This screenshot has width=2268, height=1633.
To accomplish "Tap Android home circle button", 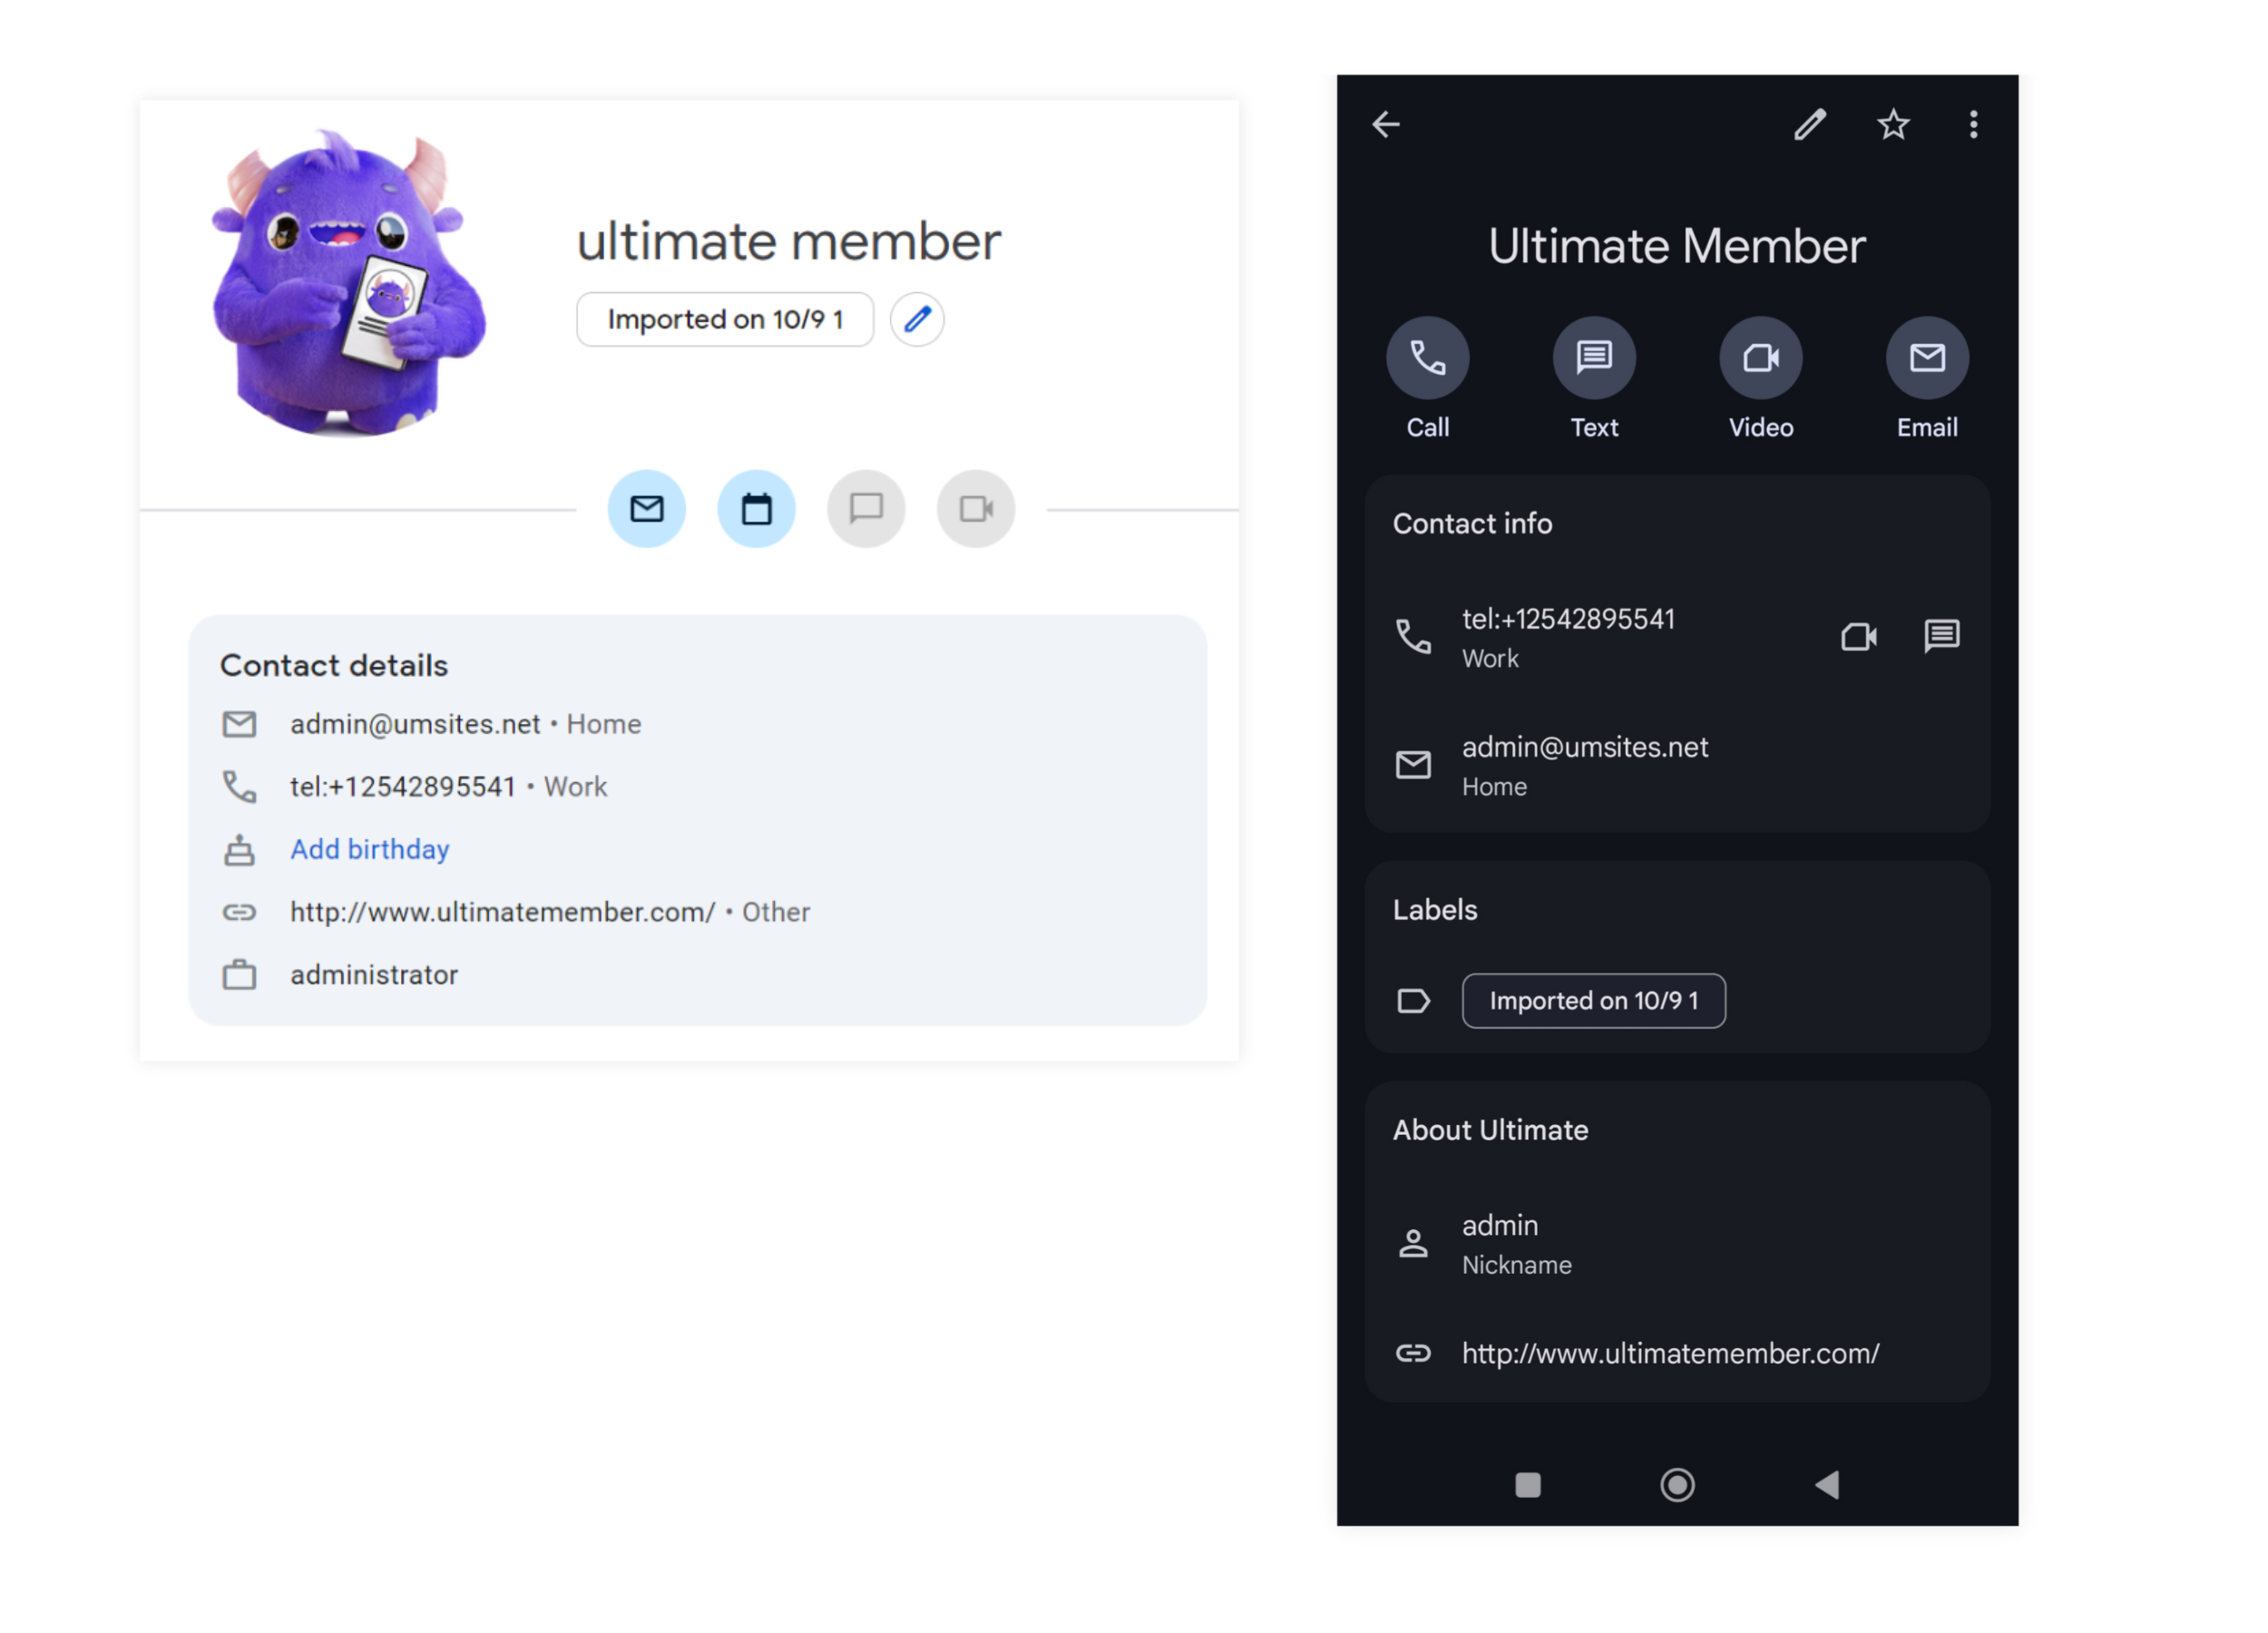I will click(1677, 1485).
